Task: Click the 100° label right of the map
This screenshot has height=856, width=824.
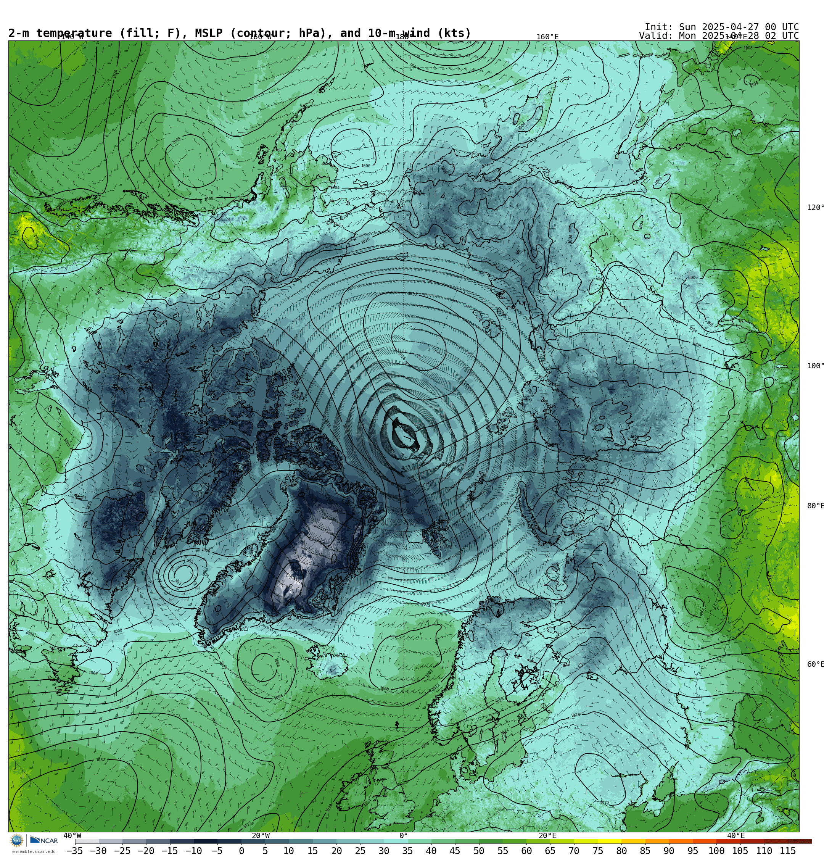Action: [815, 366]
